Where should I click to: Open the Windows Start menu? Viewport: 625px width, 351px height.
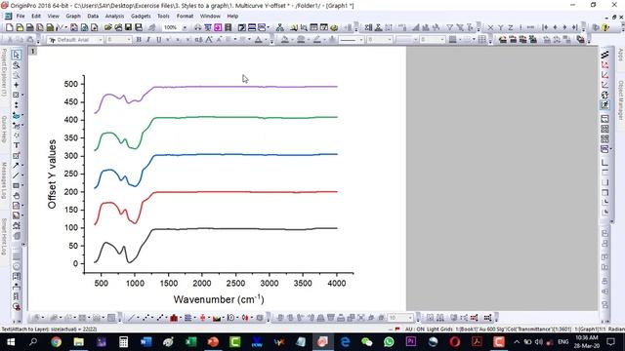pos(11,342)
